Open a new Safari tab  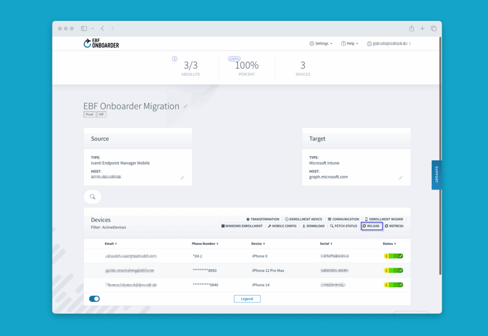pyautogui.click(x=422, y=29)
